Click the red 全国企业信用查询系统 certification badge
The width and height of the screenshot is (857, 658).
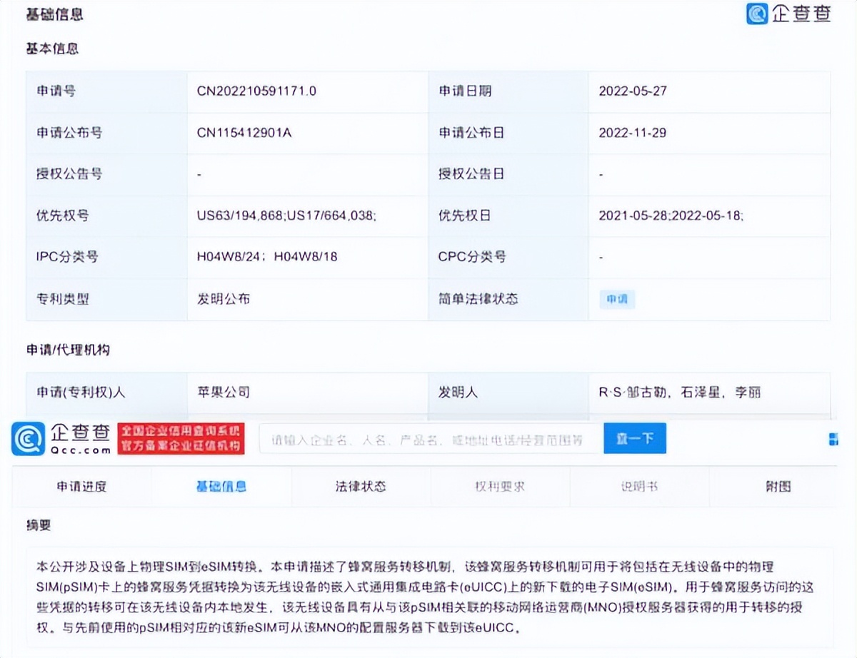pyautogui.click(x=181, y=437)
